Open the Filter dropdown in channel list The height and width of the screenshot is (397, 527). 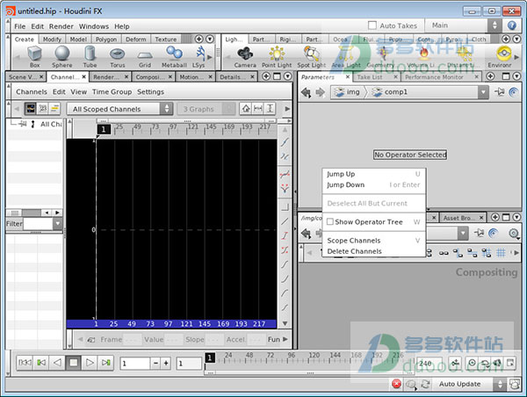(x=58, y=224)
